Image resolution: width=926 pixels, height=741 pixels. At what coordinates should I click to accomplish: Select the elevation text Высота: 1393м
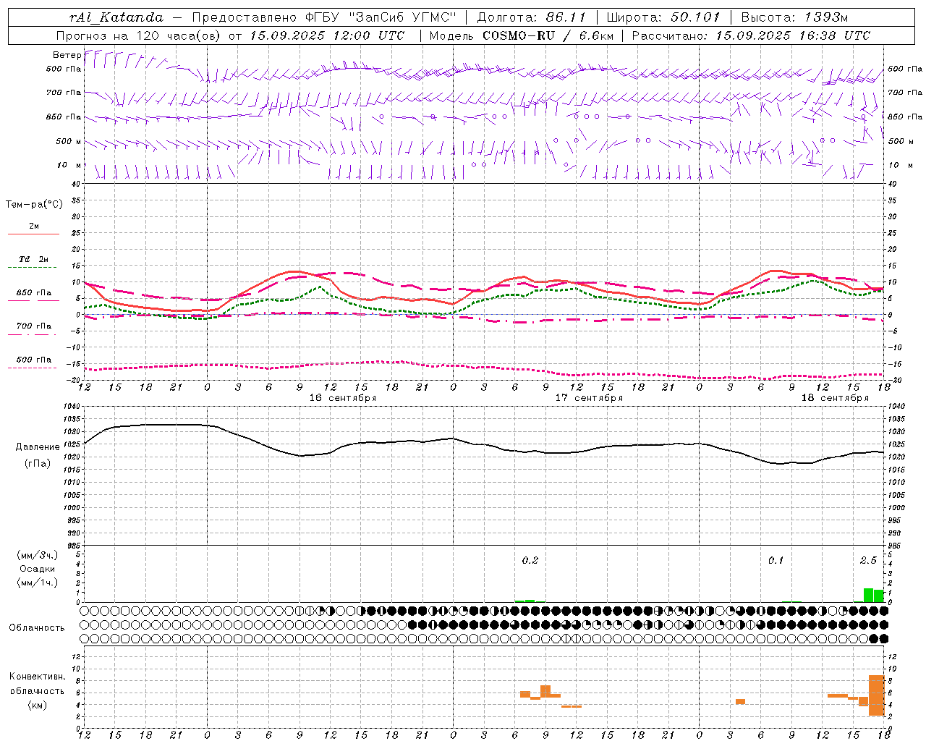click(x=794, y=17)
